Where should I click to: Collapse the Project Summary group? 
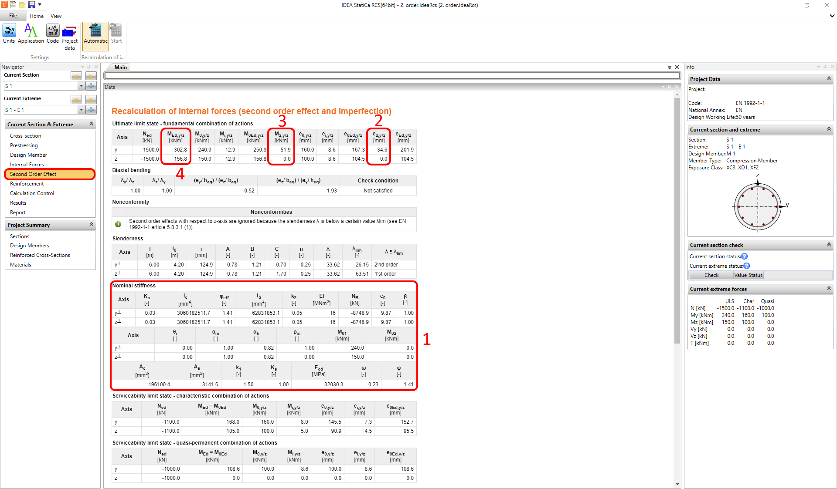(x=91, y=225)
